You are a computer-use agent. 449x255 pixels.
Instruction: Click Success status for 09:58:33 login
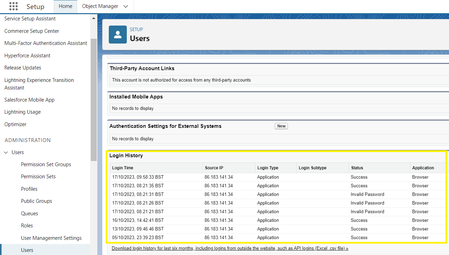359,177
